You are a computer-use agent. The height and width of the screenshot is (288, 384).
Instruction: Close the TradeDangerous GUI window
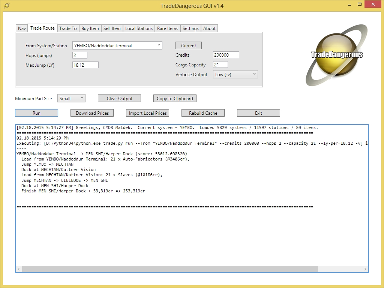pyautogui.click(x=373, y=4)
